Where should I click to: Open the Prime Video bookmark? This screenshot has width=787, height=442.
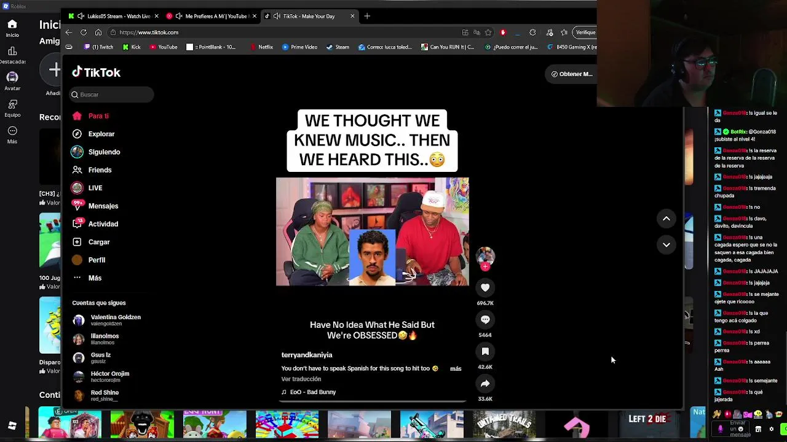[x=299, y=47]
